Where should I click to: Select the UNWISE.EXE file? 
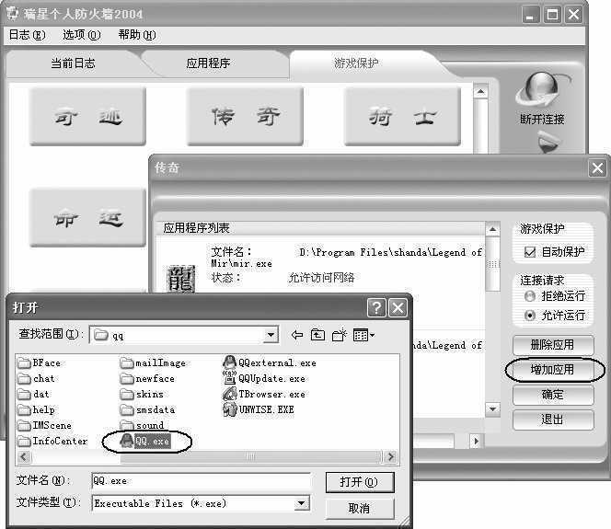tap(266, 409)
